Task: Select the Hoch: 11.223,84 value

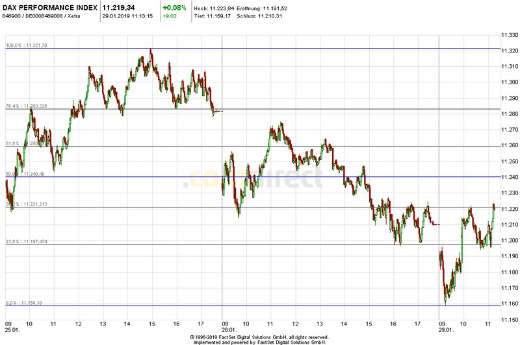Action: [214, 8]
